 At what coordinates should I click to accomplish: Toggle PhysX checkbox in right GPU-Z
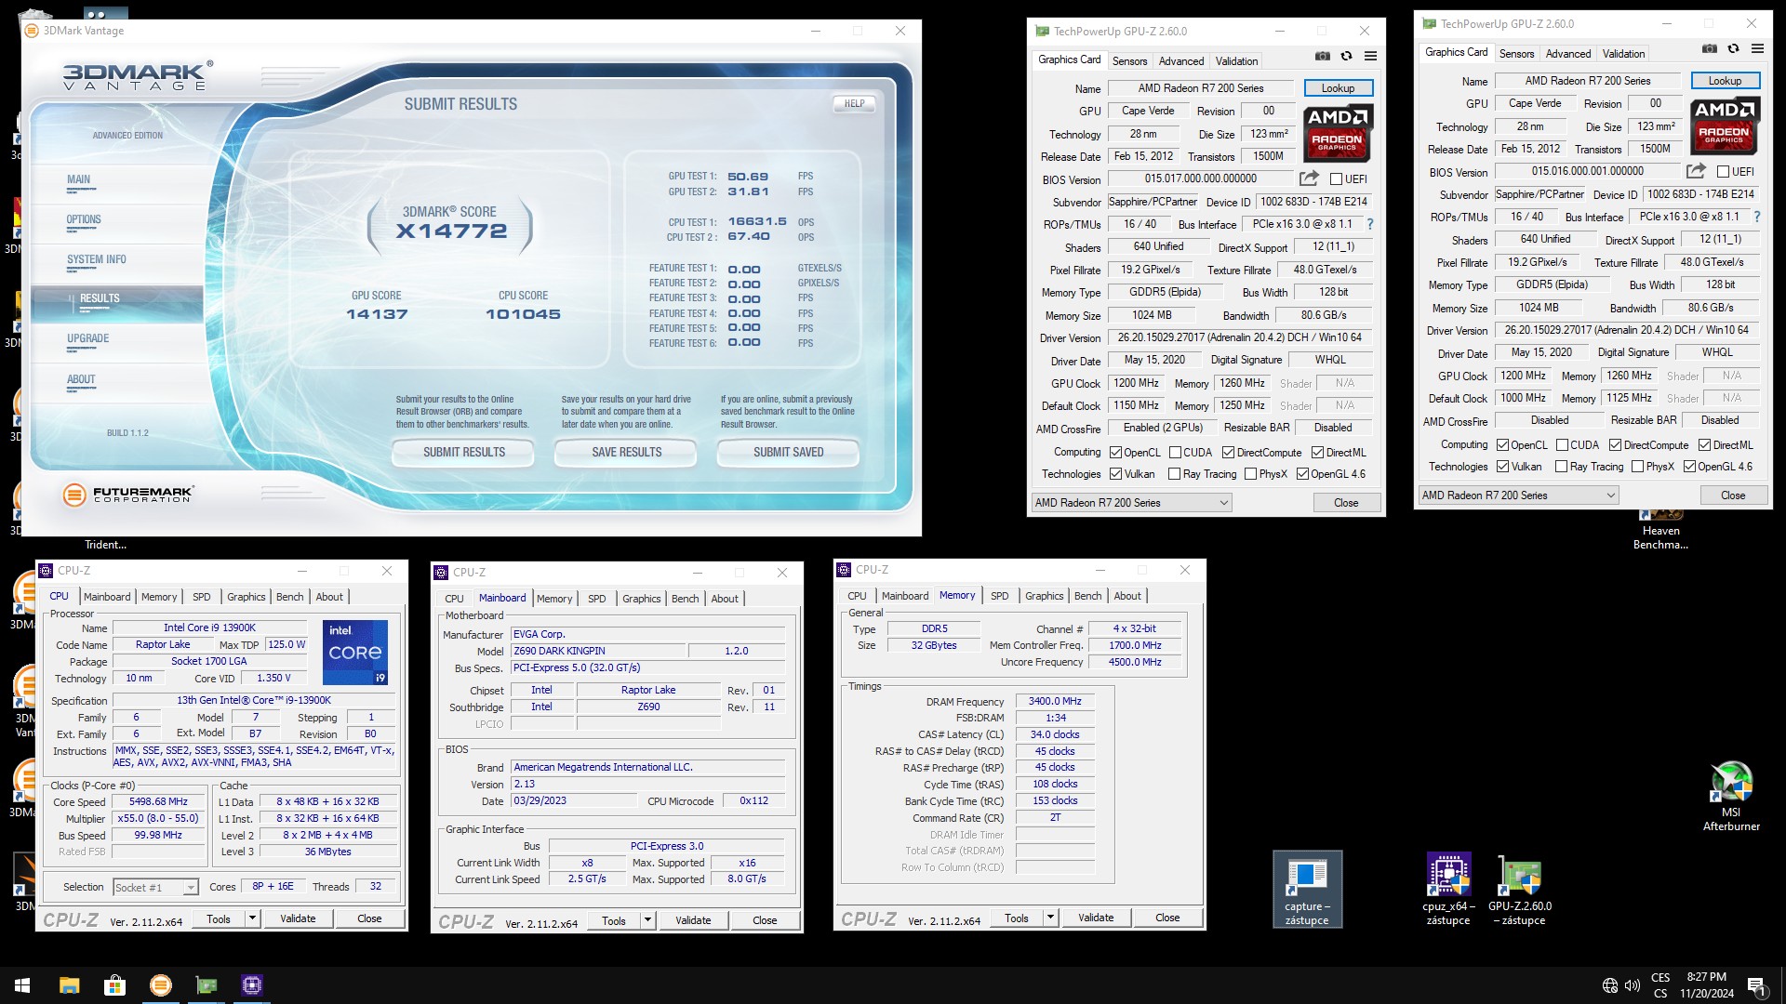coord(1637,467)
